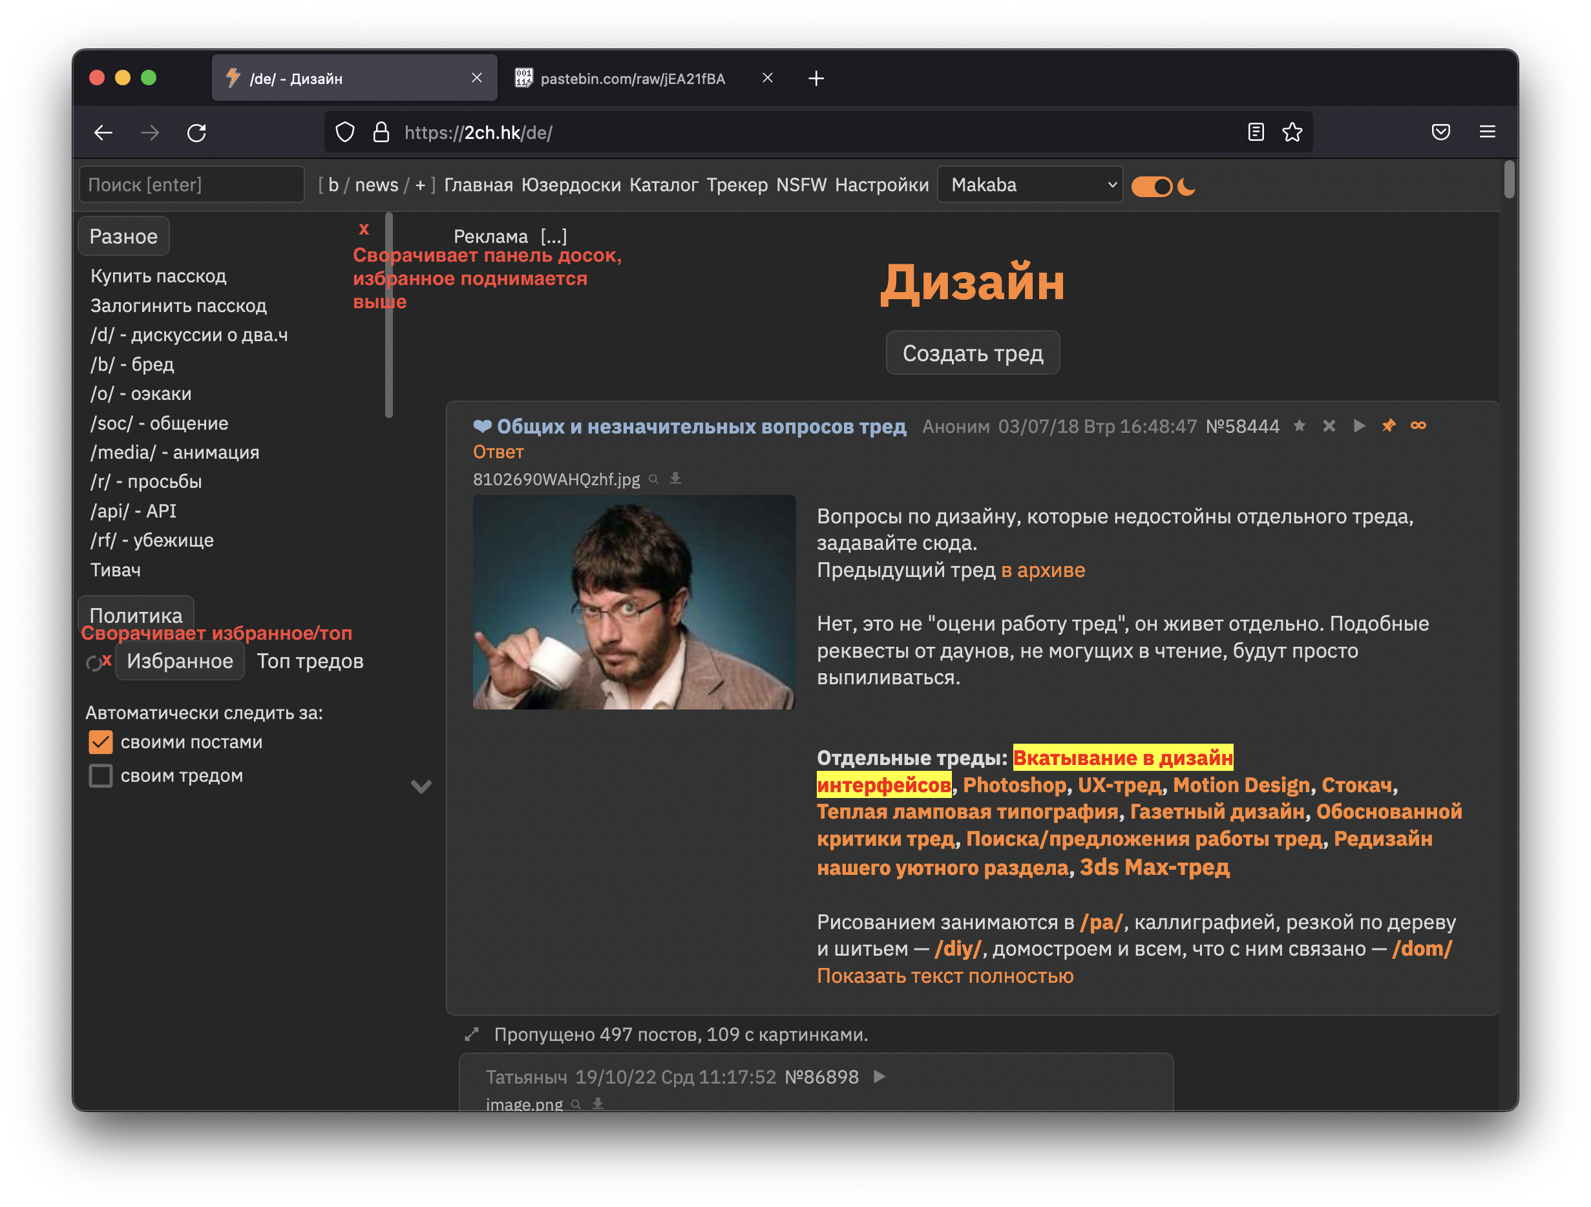
Task: Click the Создать тред button
Action: point(972,353)
